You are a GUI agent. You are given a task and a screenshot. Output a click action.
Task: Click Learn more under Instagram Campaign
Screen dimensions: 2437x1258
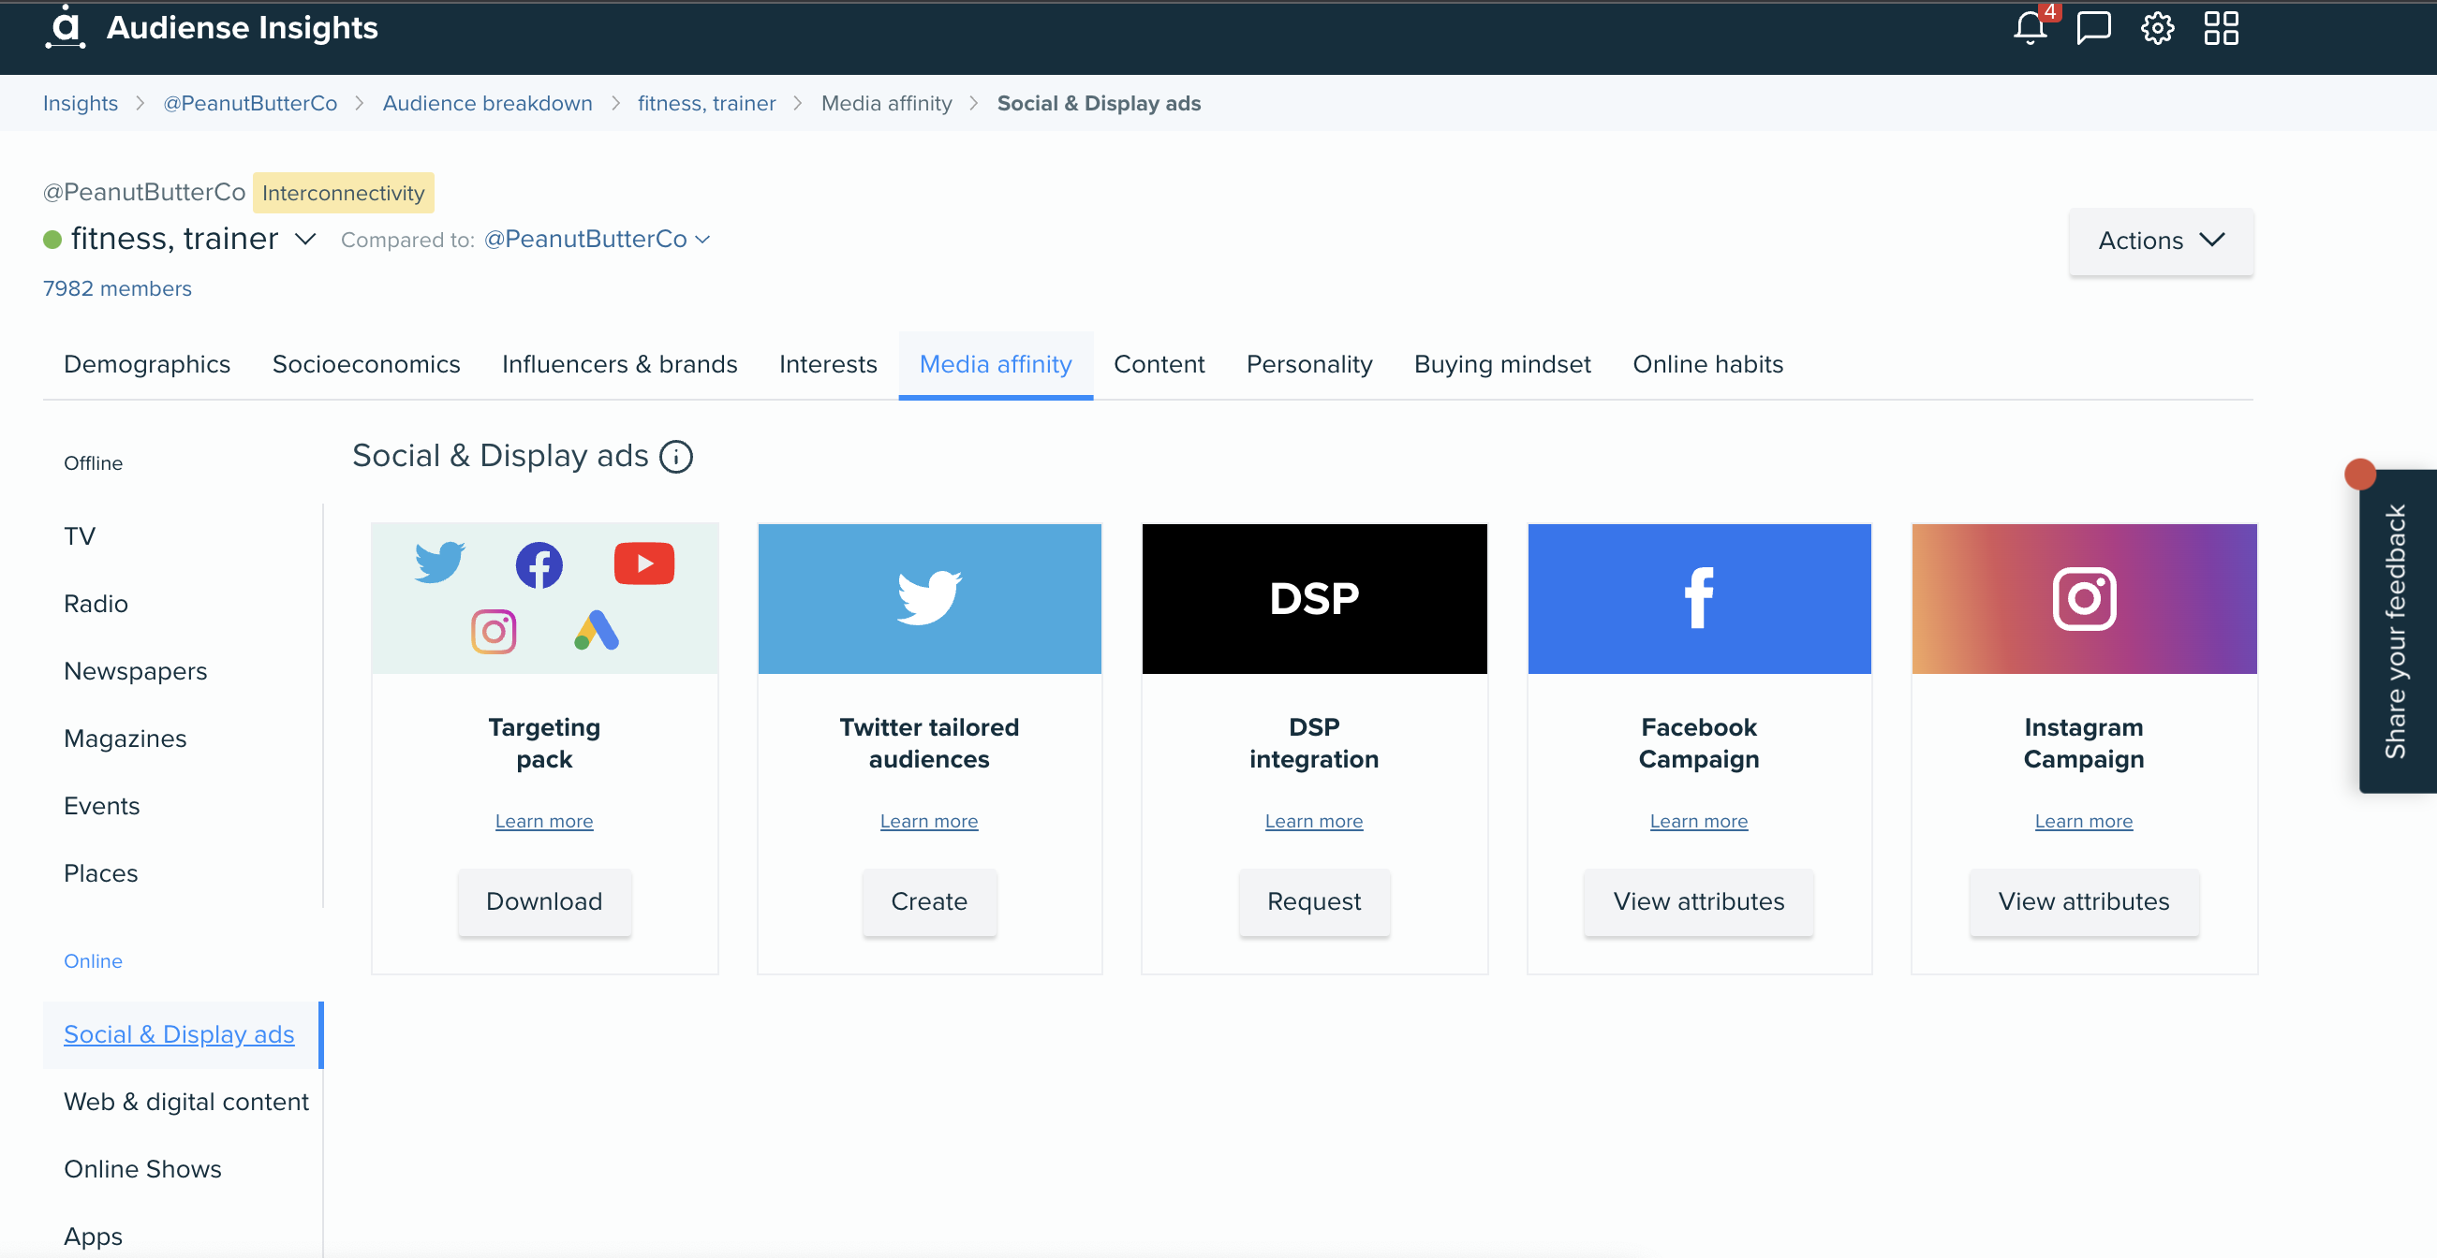(x=2084, y=821)
